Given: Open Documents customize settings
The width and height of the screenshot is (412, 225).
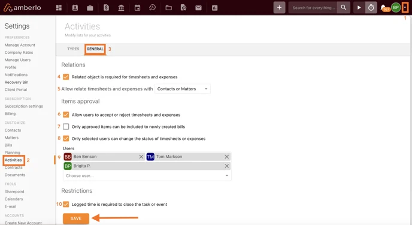Looking at the screenshot, I should click(x=15, y=175).
